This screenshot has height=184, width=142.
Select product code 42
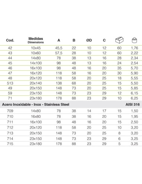coord(10,48)
